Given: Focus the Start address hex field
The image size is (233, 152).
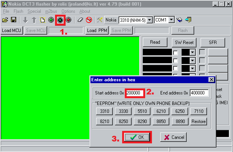Looking at the screenshot, I should click(135, 93).
